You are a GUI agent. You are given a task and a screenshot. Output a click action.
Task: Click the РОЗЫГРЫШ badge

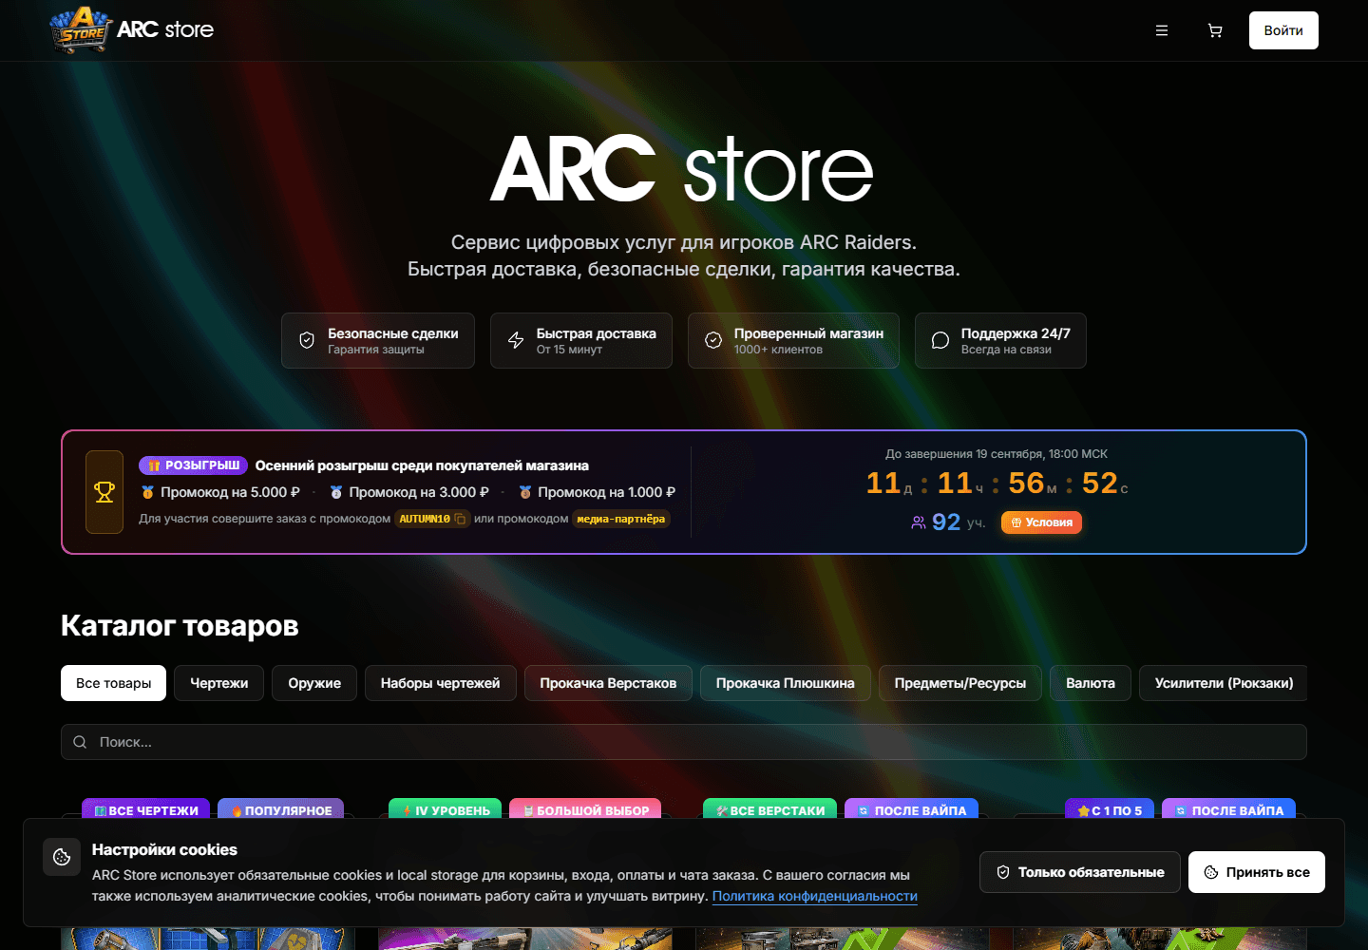[x=193, y=465]
